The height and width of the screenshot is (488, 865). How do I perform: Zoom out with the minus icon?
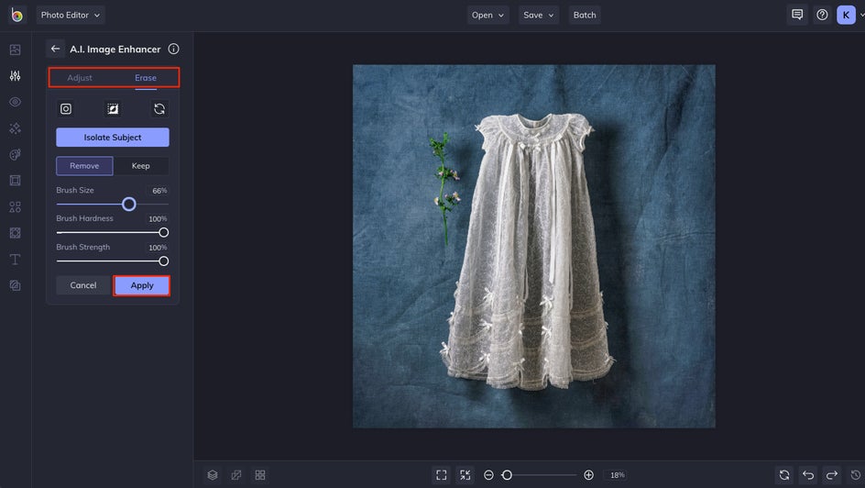click(488, 475)
